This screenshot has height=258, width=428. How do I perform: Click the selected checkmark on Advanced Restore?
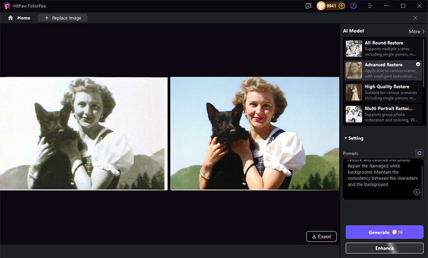coord(418,64)
